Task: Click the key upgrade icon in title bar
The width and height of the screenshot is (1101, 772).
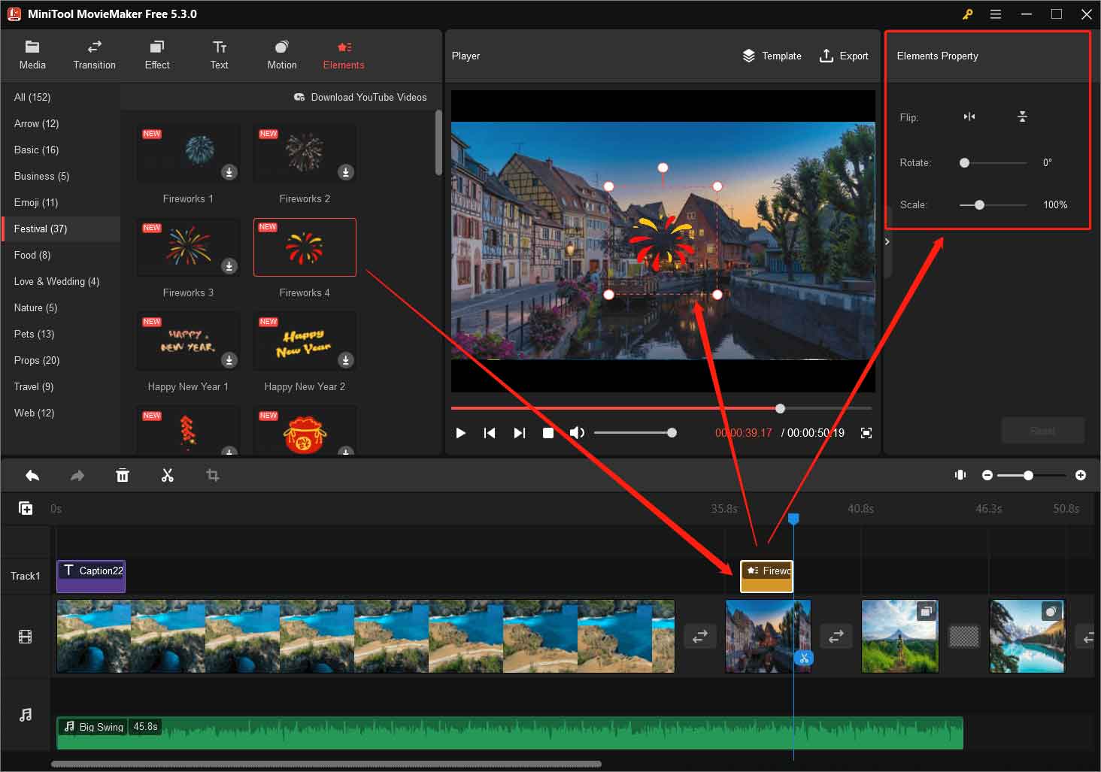Action: click(x=968, y=14)
